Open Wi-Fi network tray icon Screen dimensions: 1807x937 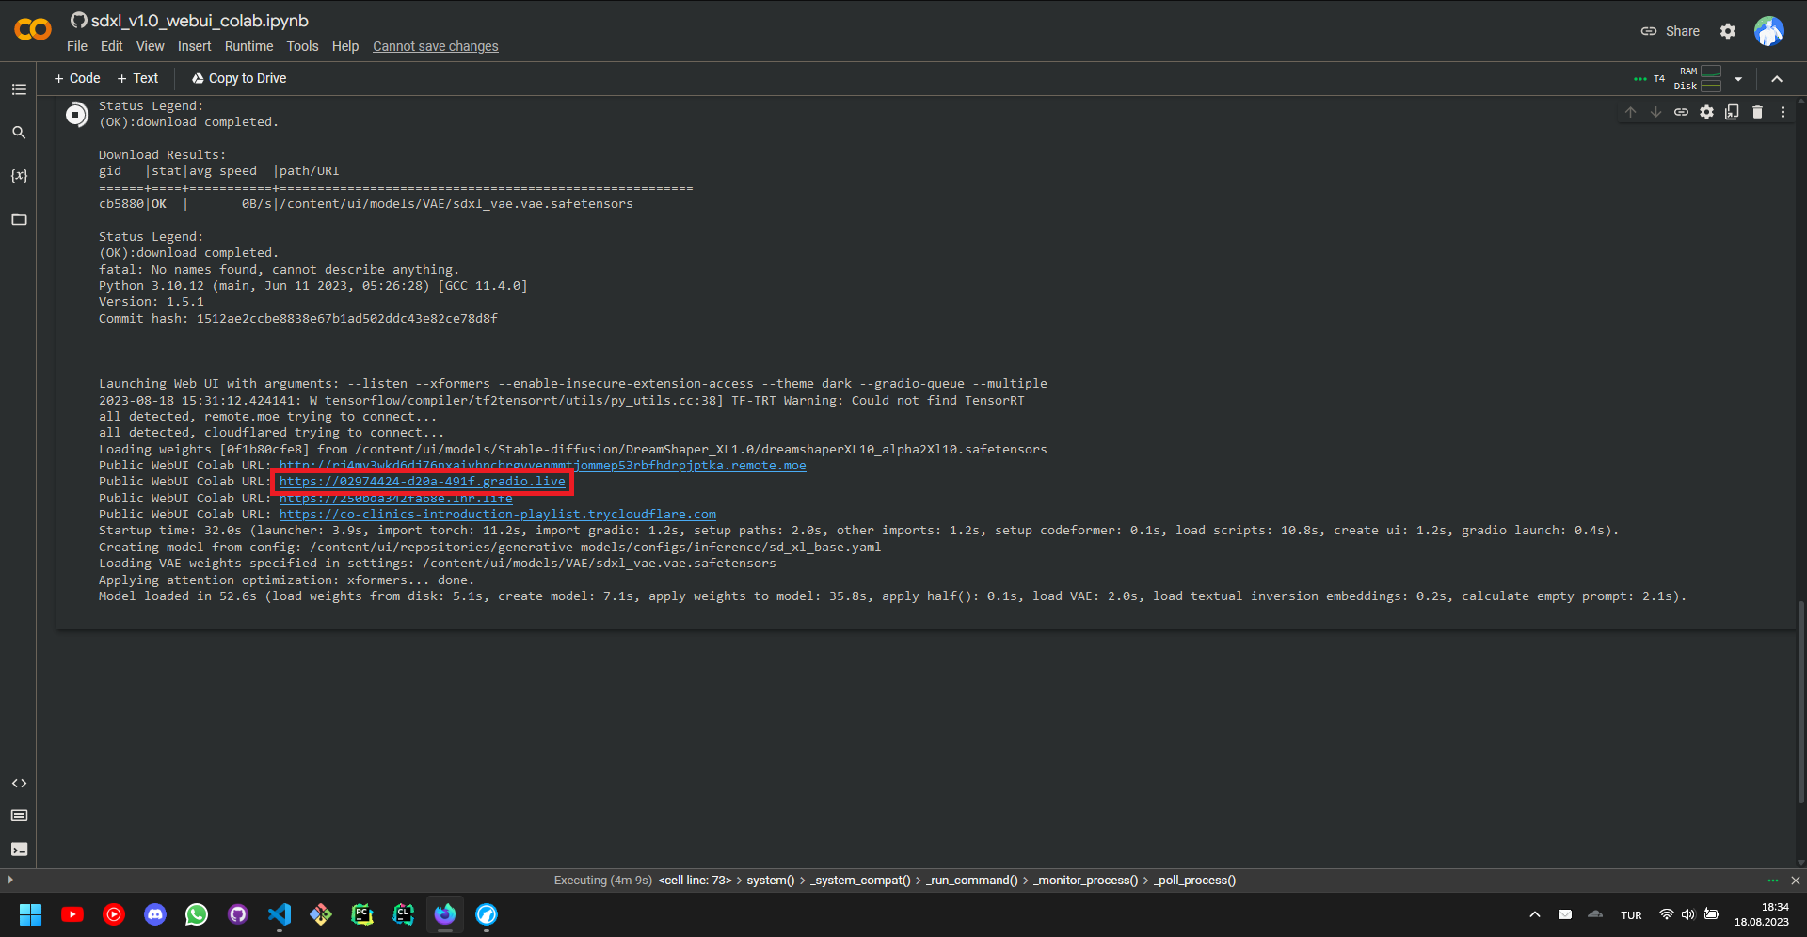tap(1666, 914)
